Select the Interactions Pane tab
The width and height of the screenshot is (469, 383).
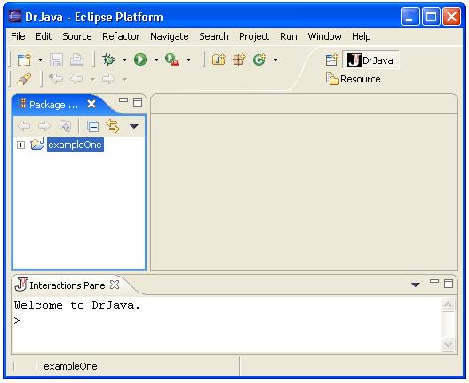coord(68,285)
